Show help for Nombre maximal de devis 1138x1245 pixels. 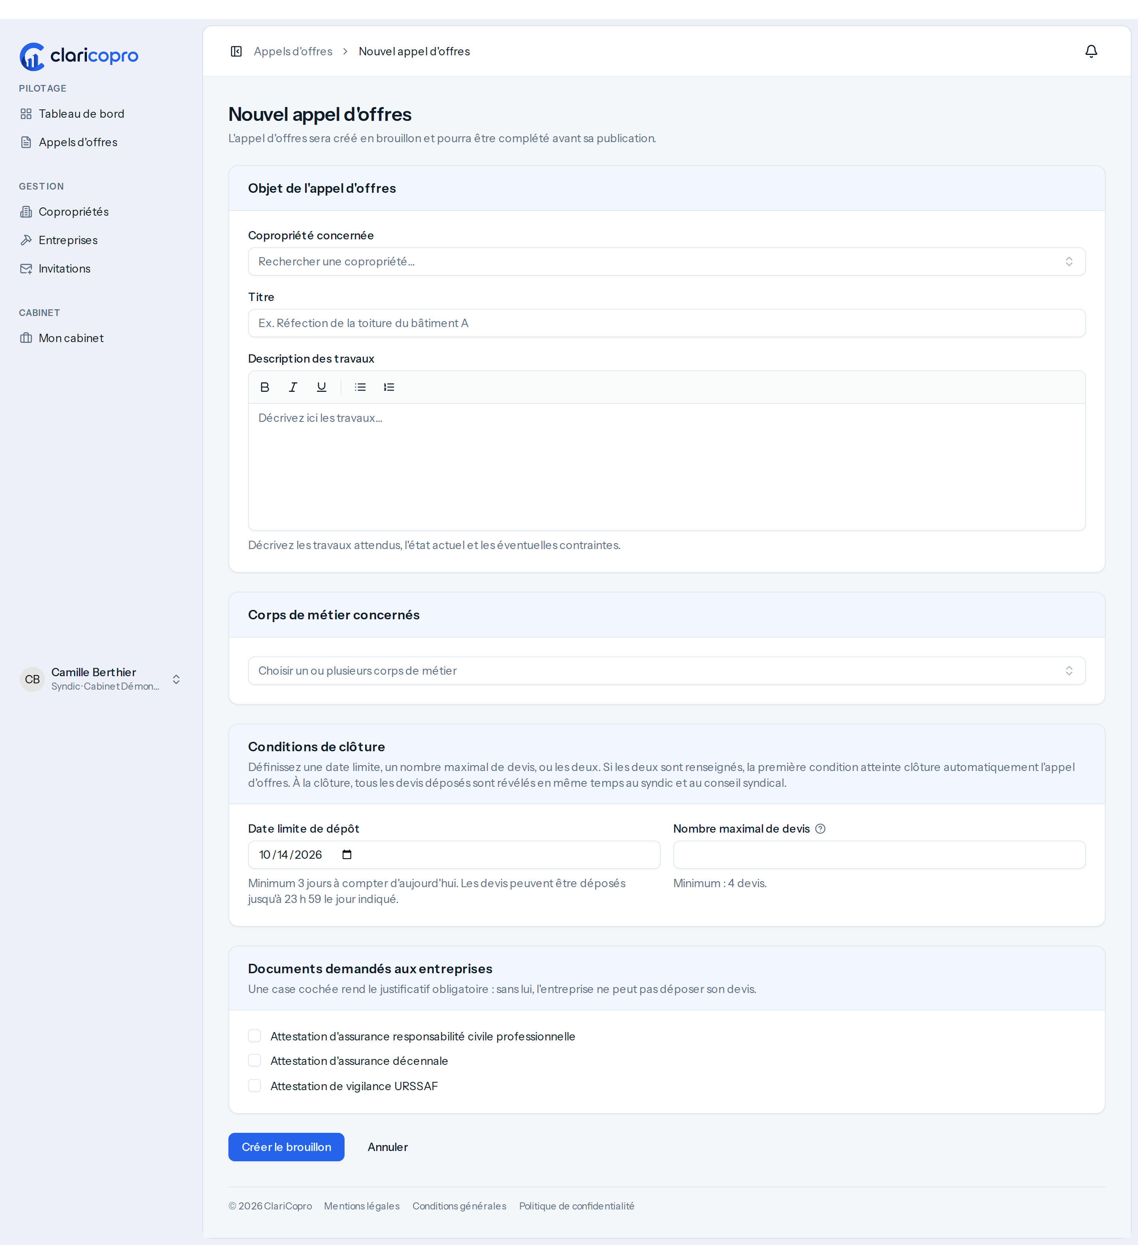820,829
